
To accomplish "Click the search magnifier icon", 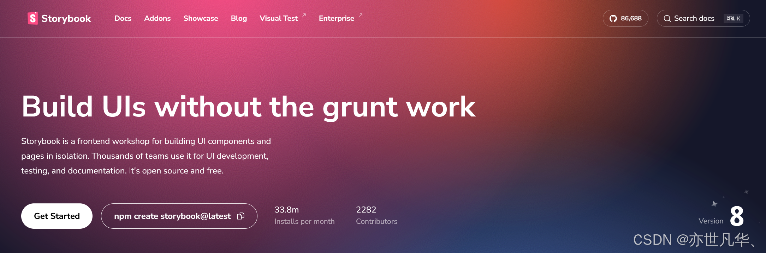I will (x=667, y=18).
